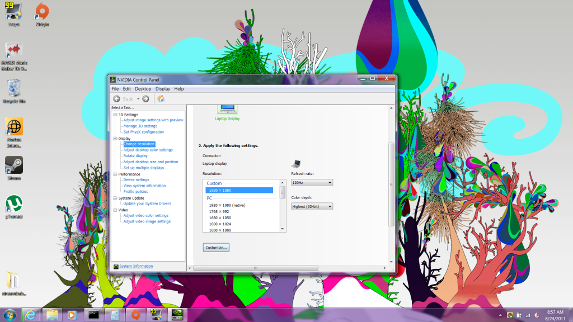The image size is (573, 322).
Task: Select 1768 × 992 resolution
Action: point(219,211)
